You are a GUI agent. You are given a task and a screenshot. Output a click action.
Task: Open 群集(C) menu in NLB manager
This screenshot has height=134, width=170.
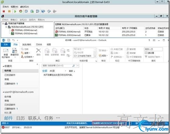(14, 20)
